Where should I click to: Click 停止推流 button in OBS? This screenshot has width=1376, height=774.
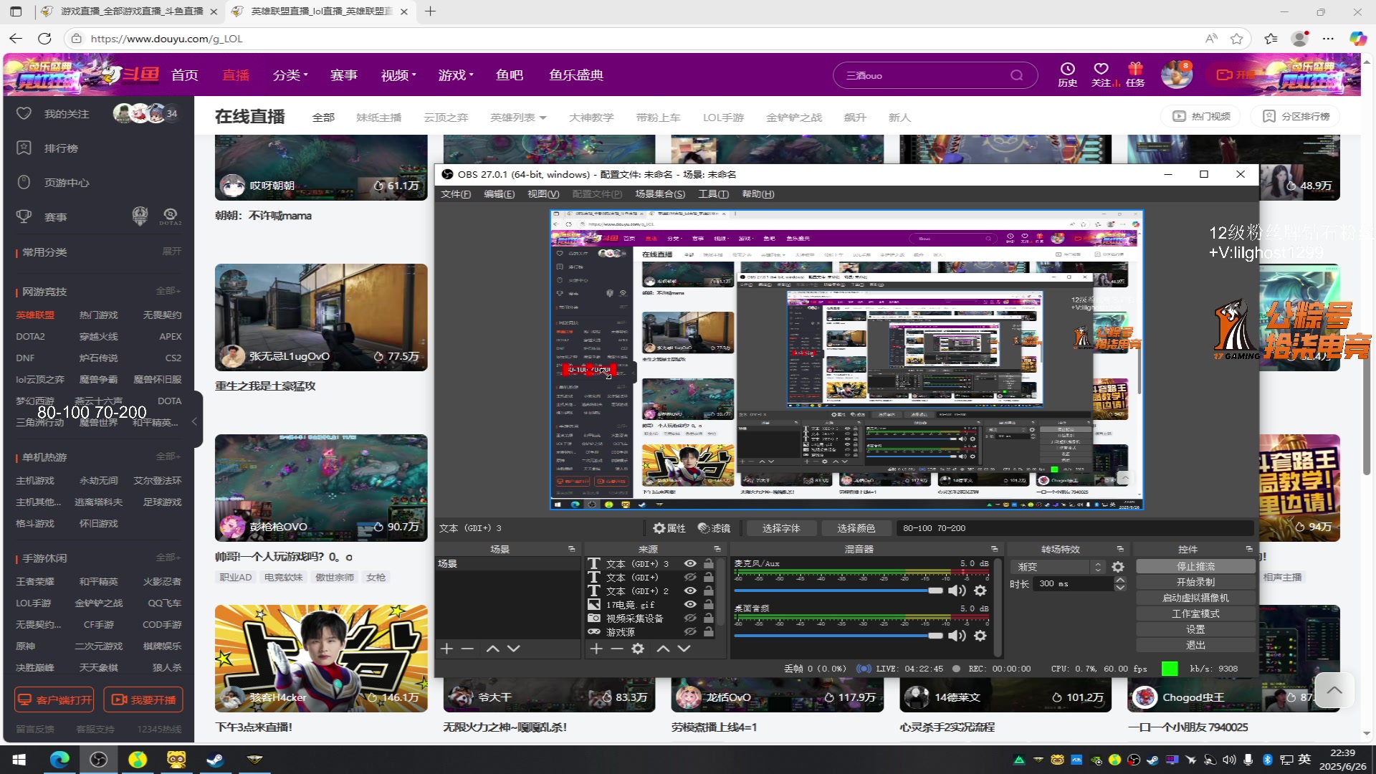(1195, 567)
